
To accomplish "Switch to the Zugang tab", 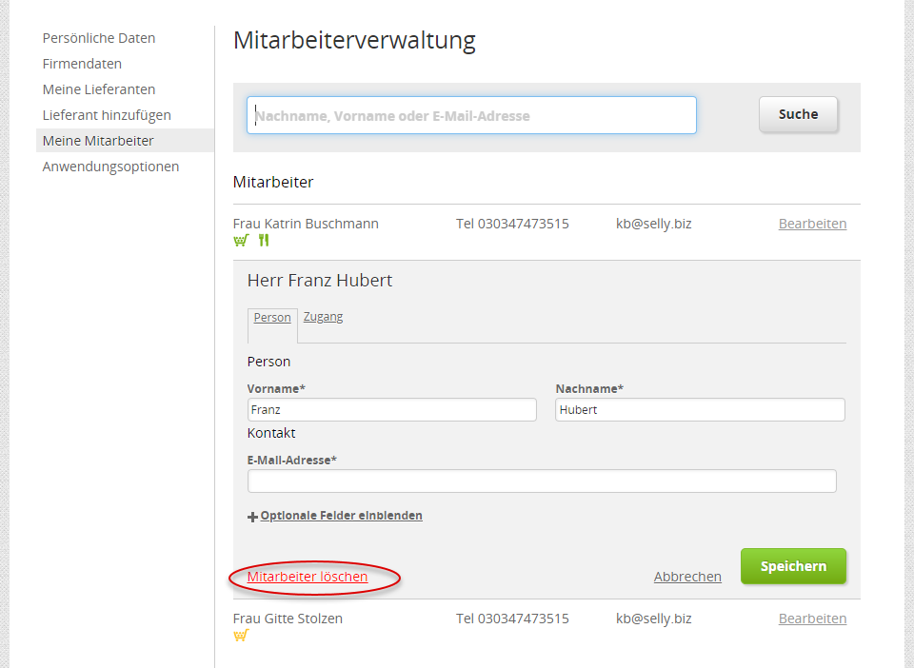I will (323, 317).
